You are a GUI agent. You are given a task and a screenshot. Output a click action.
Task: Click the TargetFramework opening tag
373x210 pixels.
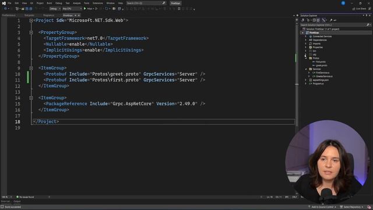coord(65,38)
